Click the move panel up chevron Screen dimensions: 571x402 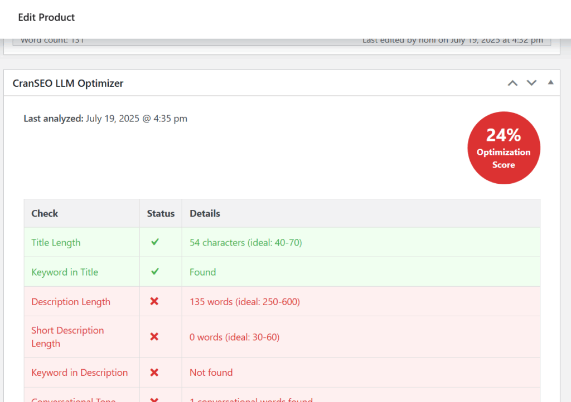512,83
